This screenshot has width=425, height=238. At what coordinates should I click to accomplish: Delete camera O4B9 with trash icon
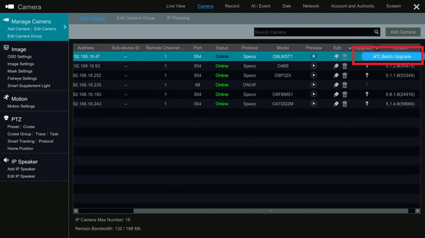pyautogui.click(x=345, y=66)
